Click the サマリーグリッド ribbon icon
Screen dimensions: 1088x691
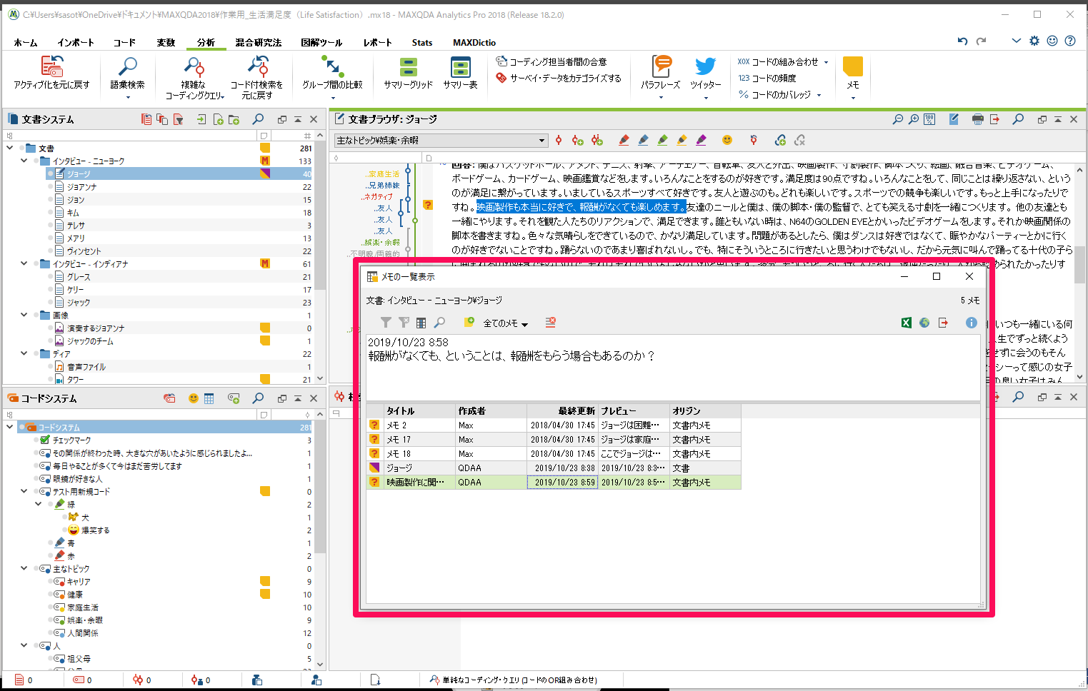click(408, 74)
